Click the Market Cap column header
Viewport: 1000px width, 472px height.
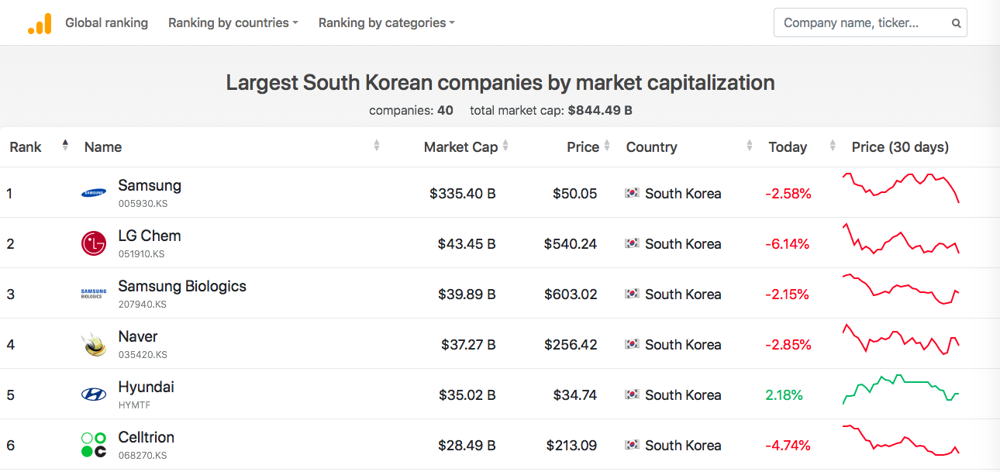[460, 147]
